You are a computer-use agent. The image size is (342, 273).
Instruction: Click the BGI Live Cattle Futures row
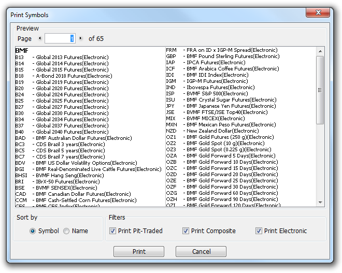(x=88, y=169)
